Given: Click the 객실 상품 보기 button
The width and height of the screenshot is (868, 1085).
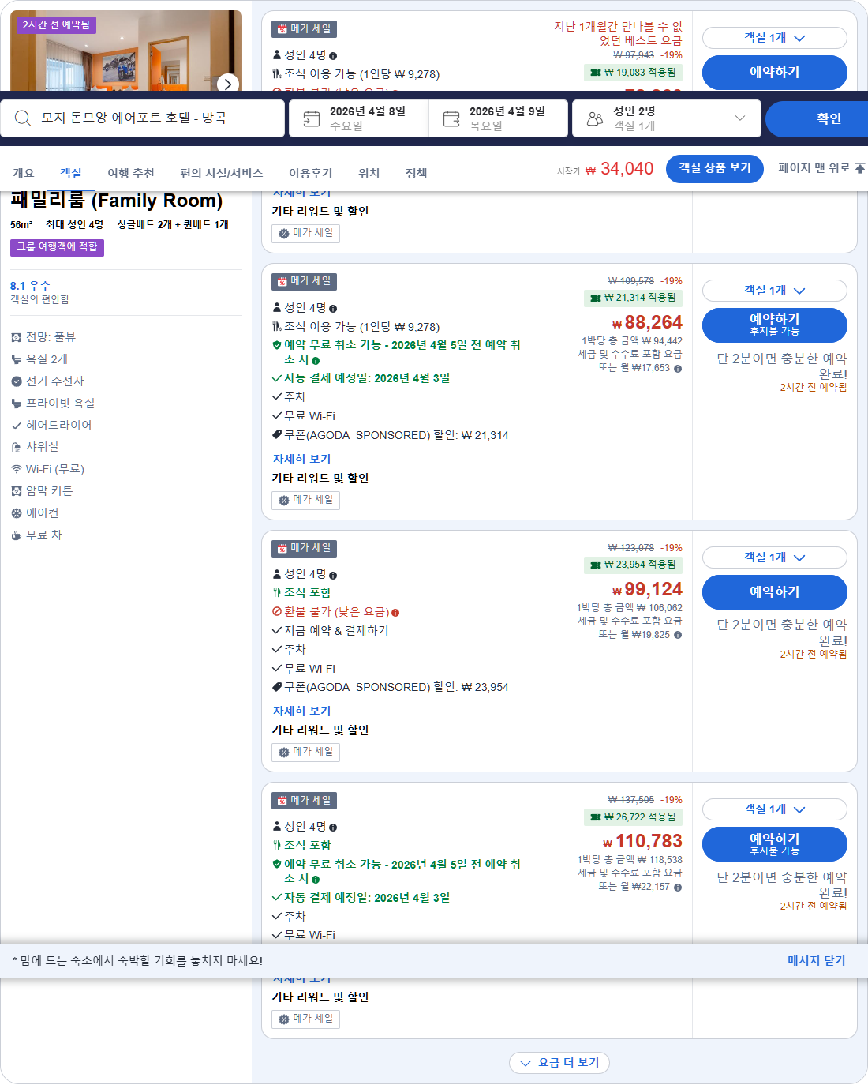Looking at the screenshot, I should [x=715, y=168].
